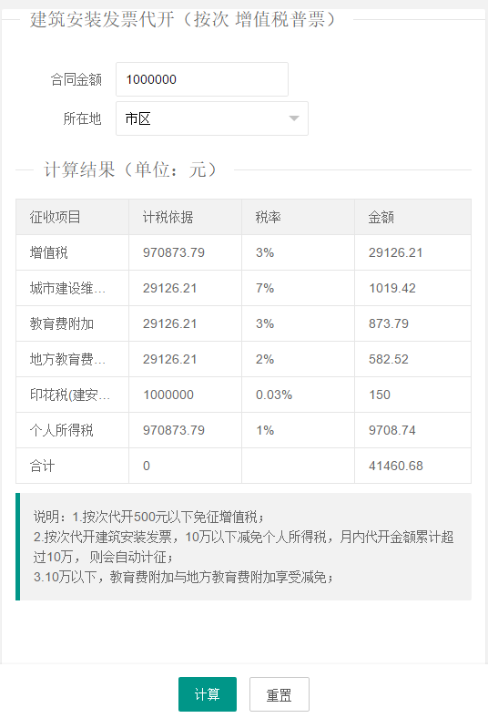Select the truncated 城市建设维… row label
This screenshot has height=718, width=488.
pyautogui.click(x=67, y=288)
